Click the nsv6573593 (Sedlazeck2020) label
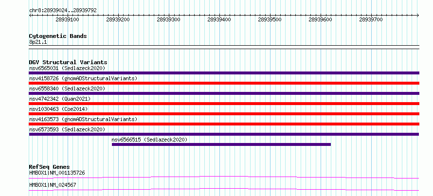The height and width of the screenshot is (196, 433). 67,129
